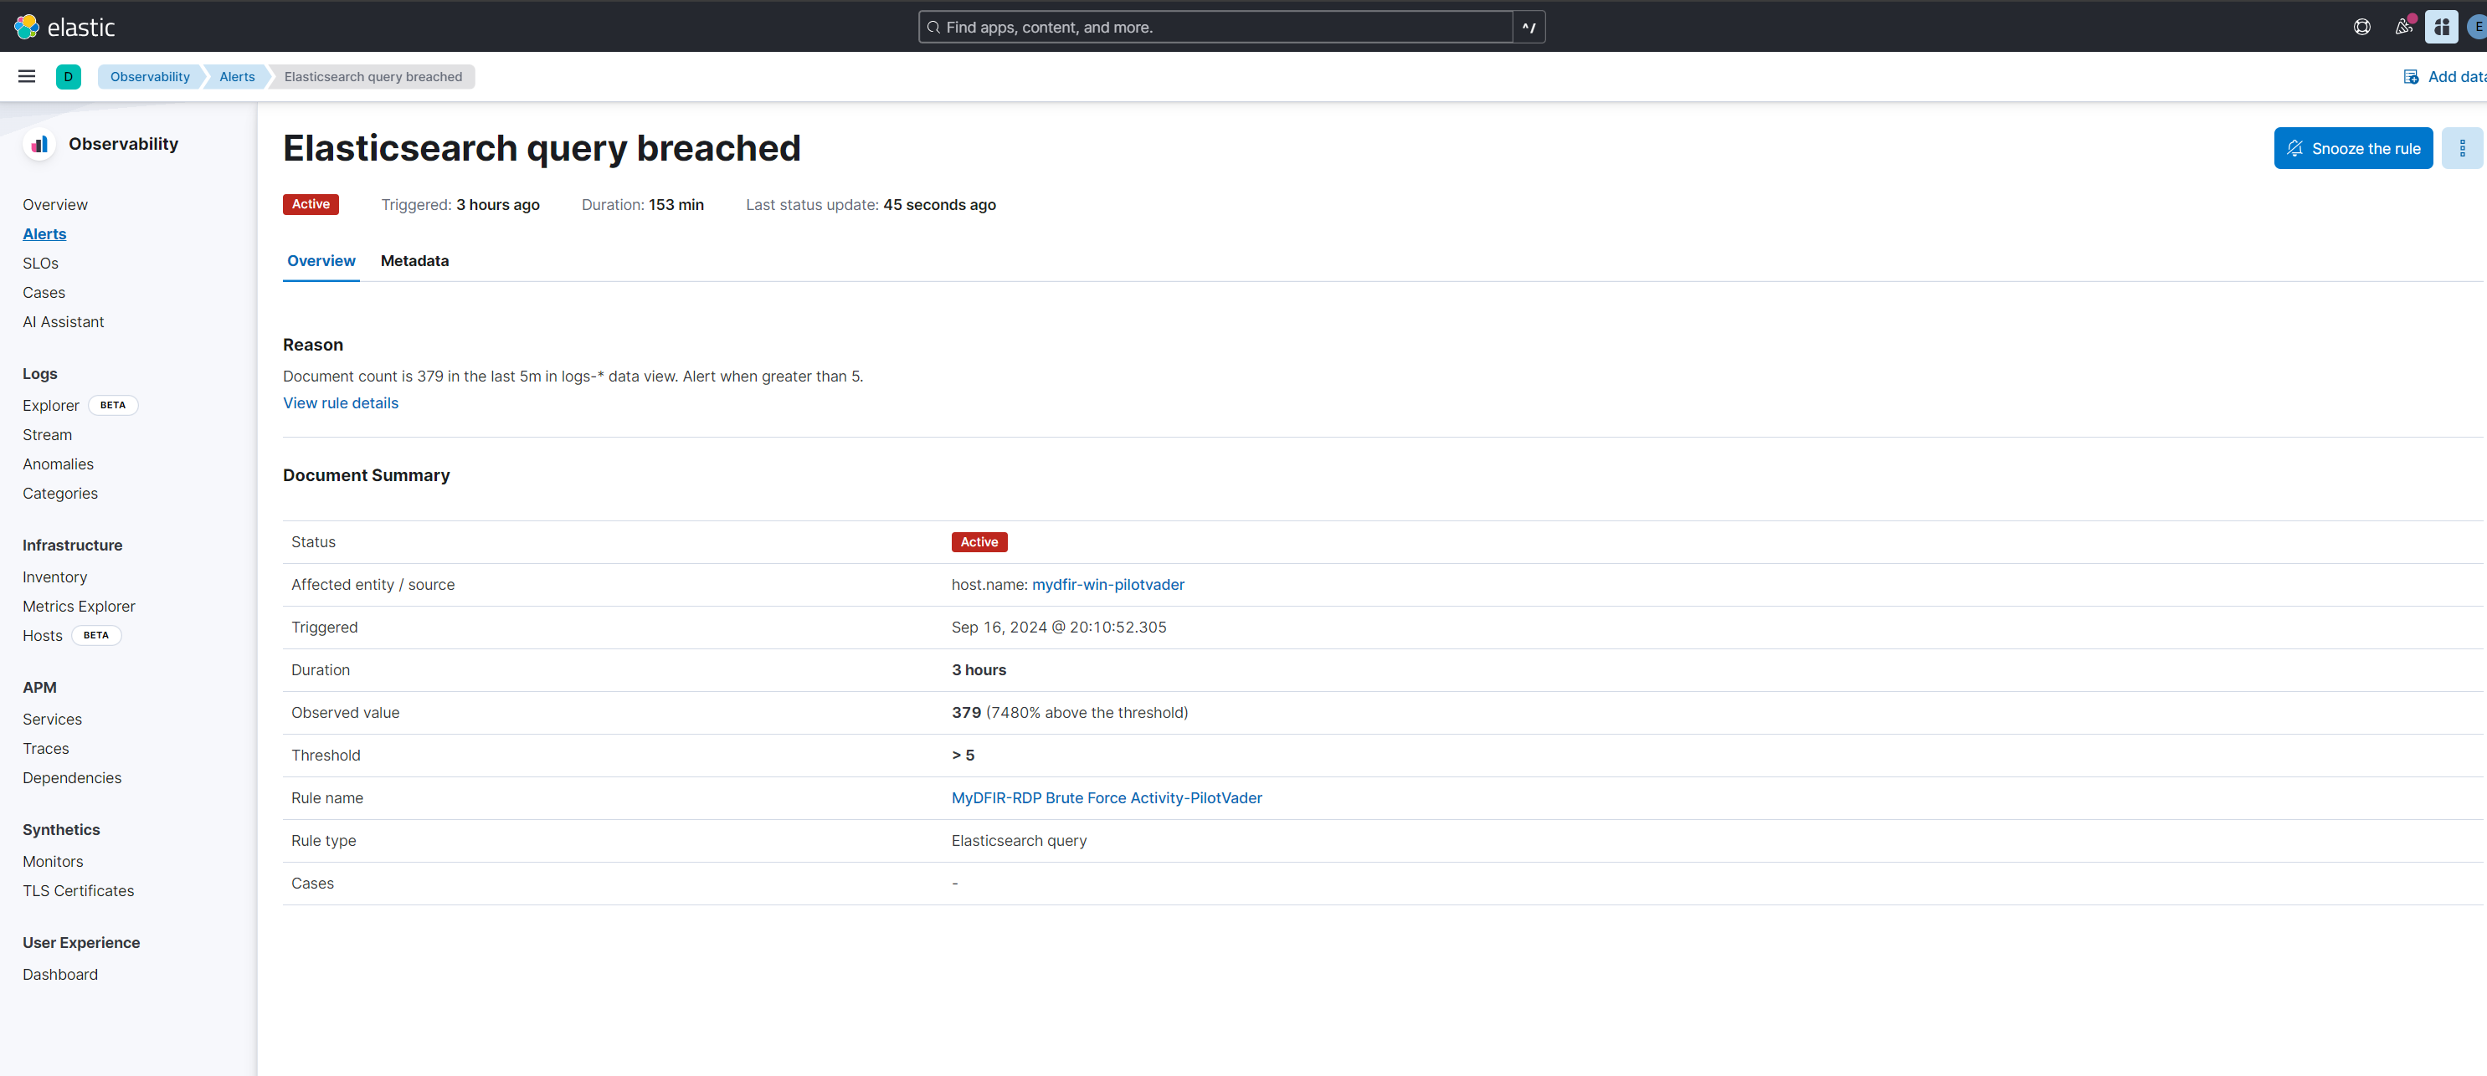Viewport: 2487px width, 1076px height.
Task: Open View rule details link
Action: click(x=340, y=402)
